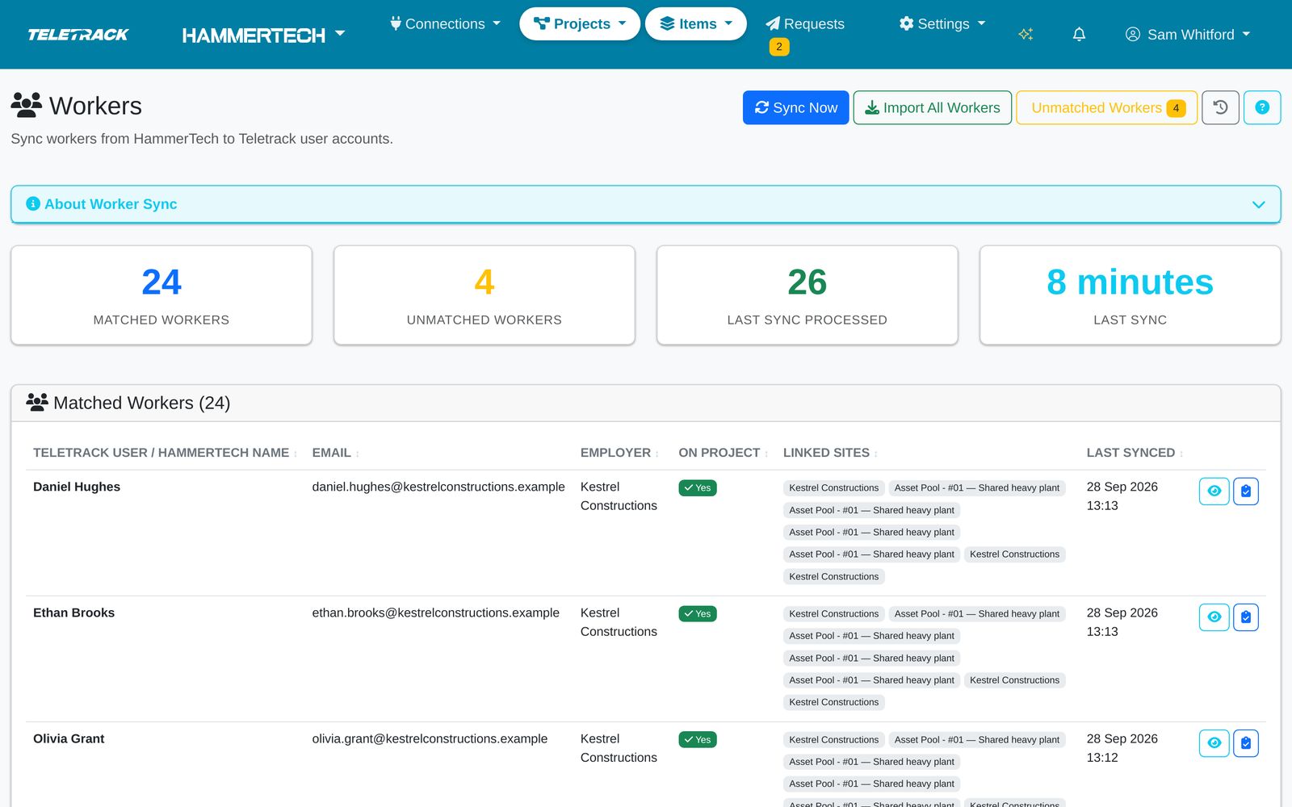Click Kestrel Constructions employer for Ethan Brooks
The image size is (1292, 807).
pos(619,622)
